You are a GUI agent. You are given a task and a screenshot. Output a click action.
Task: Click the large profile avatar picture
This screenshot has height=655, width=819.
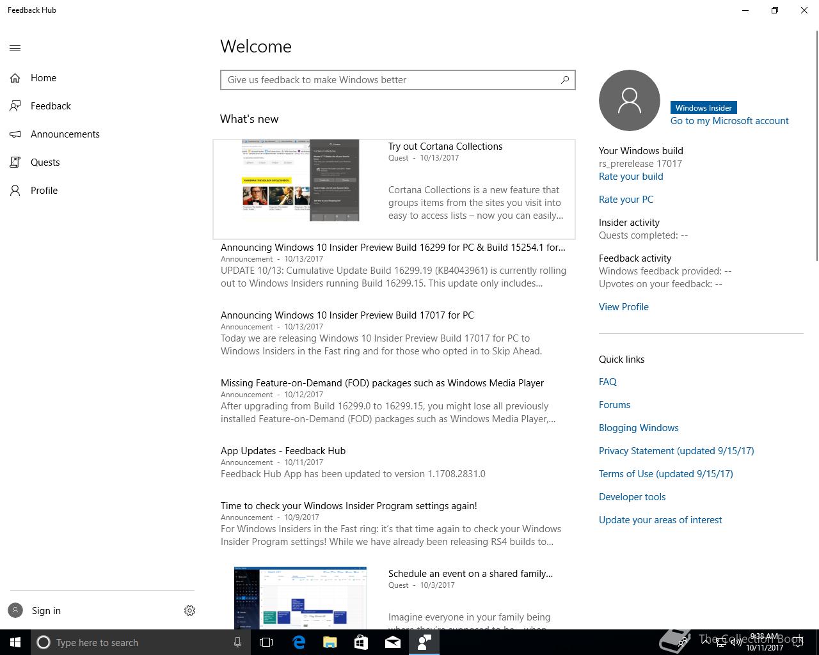click(x=630, y=100)
